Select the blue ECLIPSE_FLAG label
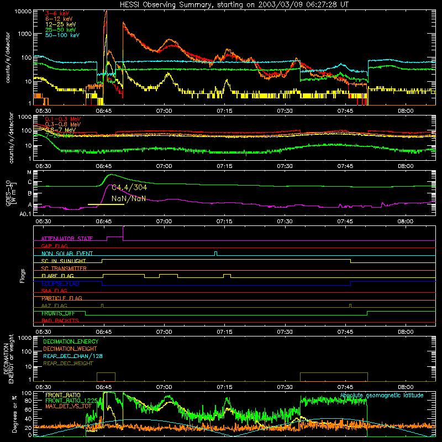Viewport: 442px width, 442px height. point(60,283)
